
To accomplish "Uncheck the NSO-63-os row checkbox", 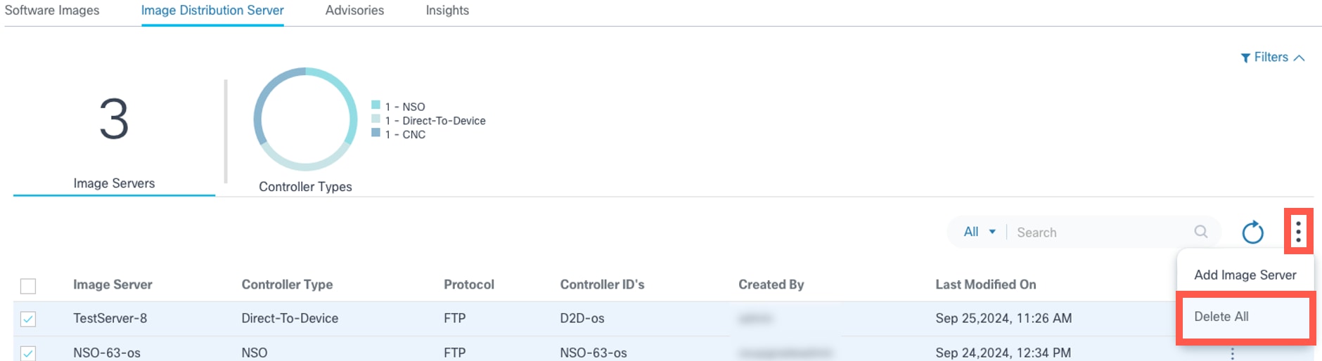I will point(28,353).
